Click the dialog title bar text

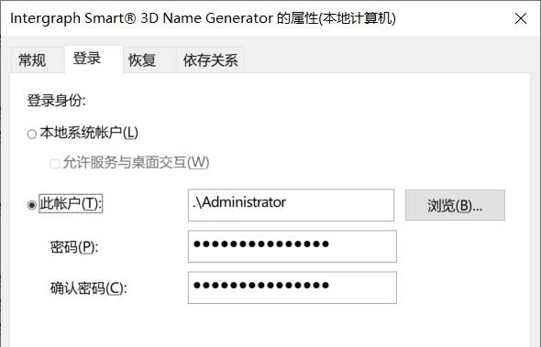pos(203,18)
